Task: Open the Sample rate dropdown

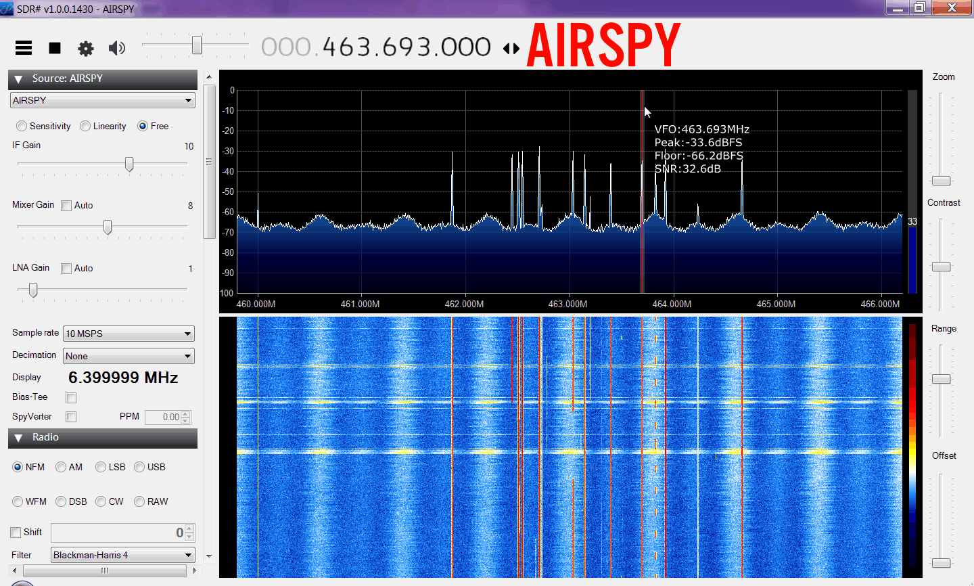Action: (129, 334)
